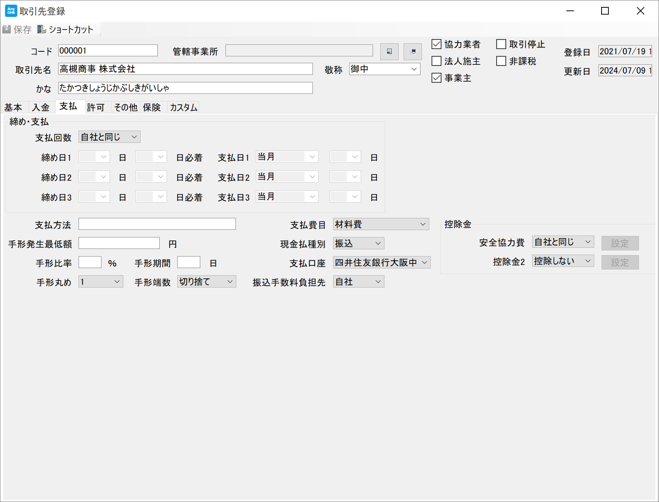Click the 支払方法 input field
Screen dimensions: 659x502
click(x=157, y=224)
